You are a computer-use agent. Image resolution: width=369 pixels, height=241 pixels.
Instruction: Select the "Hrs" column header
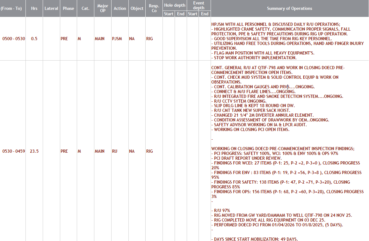(34, 9)
